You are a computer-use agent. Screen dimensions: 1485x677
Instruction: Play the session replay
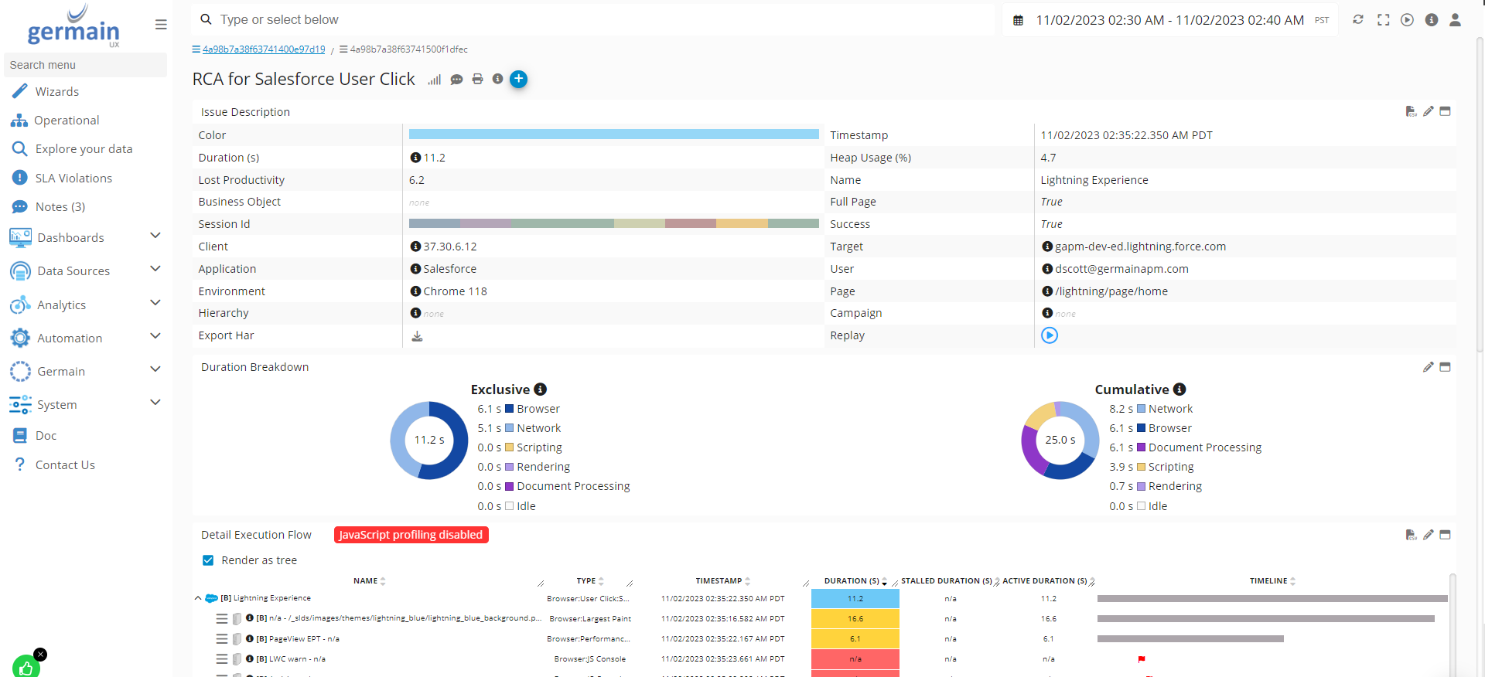tap(1049, 335)
